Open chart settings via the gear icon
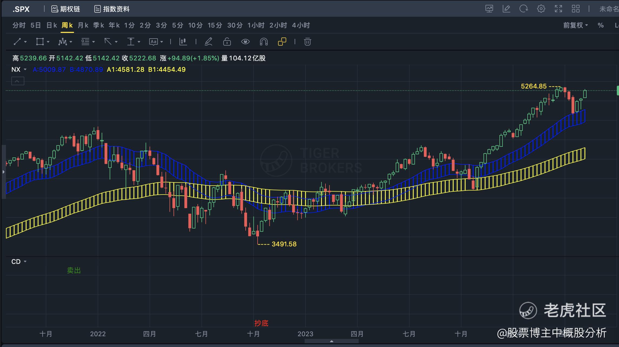 tap(541, 9)
